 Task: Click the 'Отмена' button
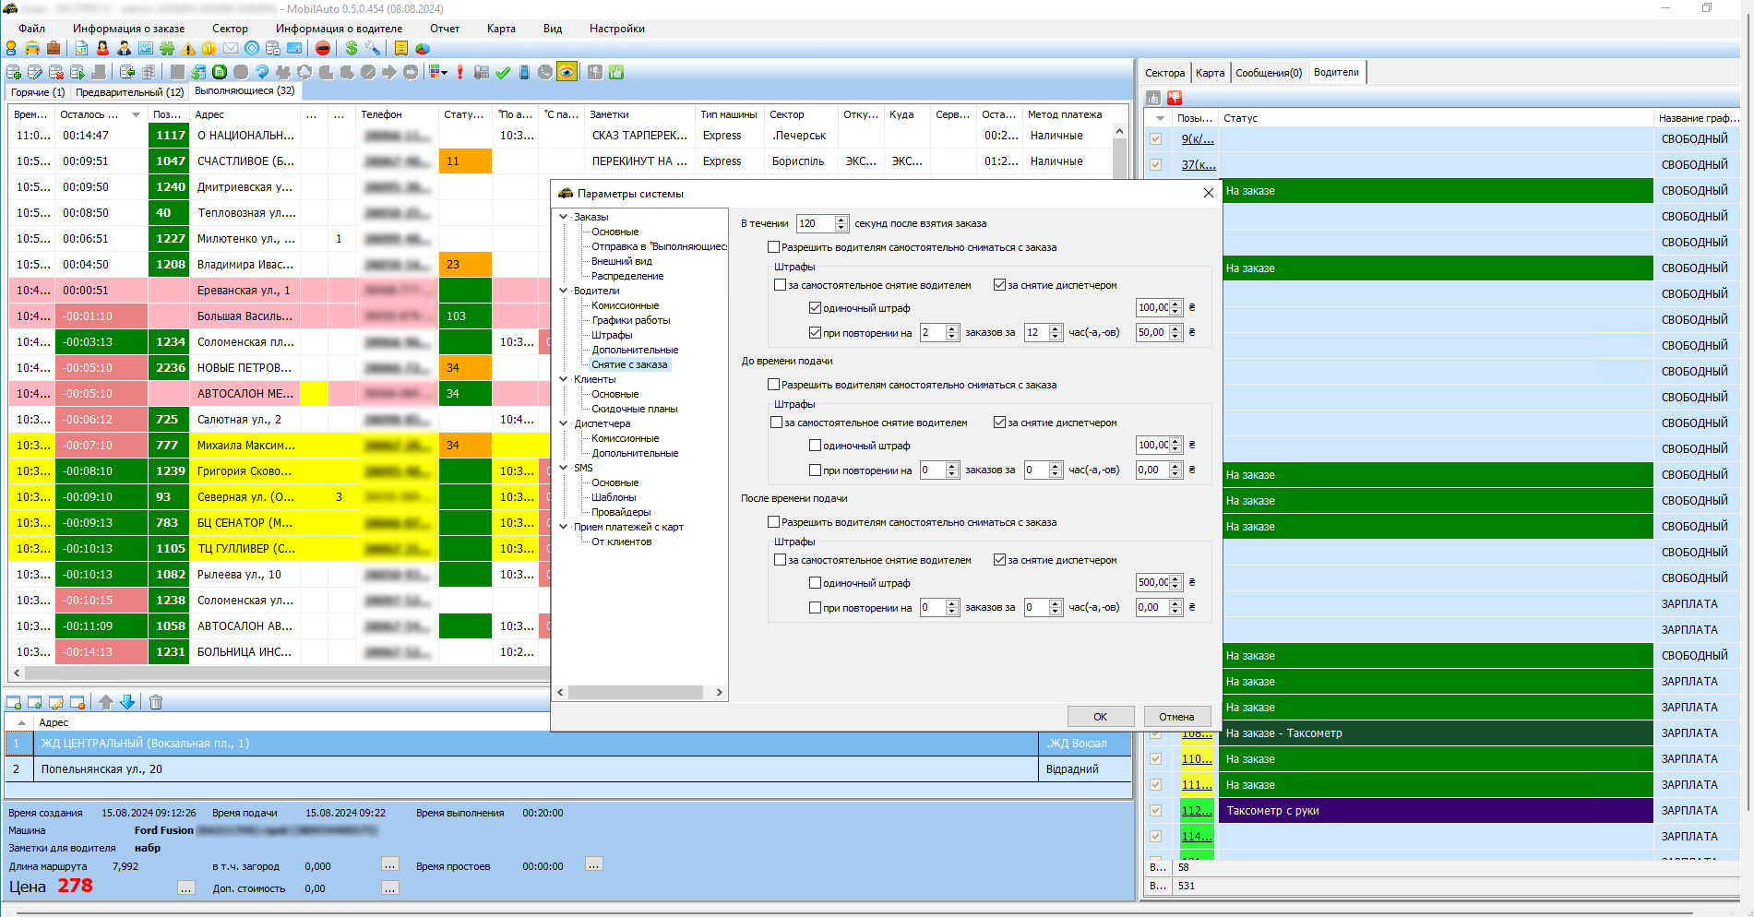tap(1176, 717)
